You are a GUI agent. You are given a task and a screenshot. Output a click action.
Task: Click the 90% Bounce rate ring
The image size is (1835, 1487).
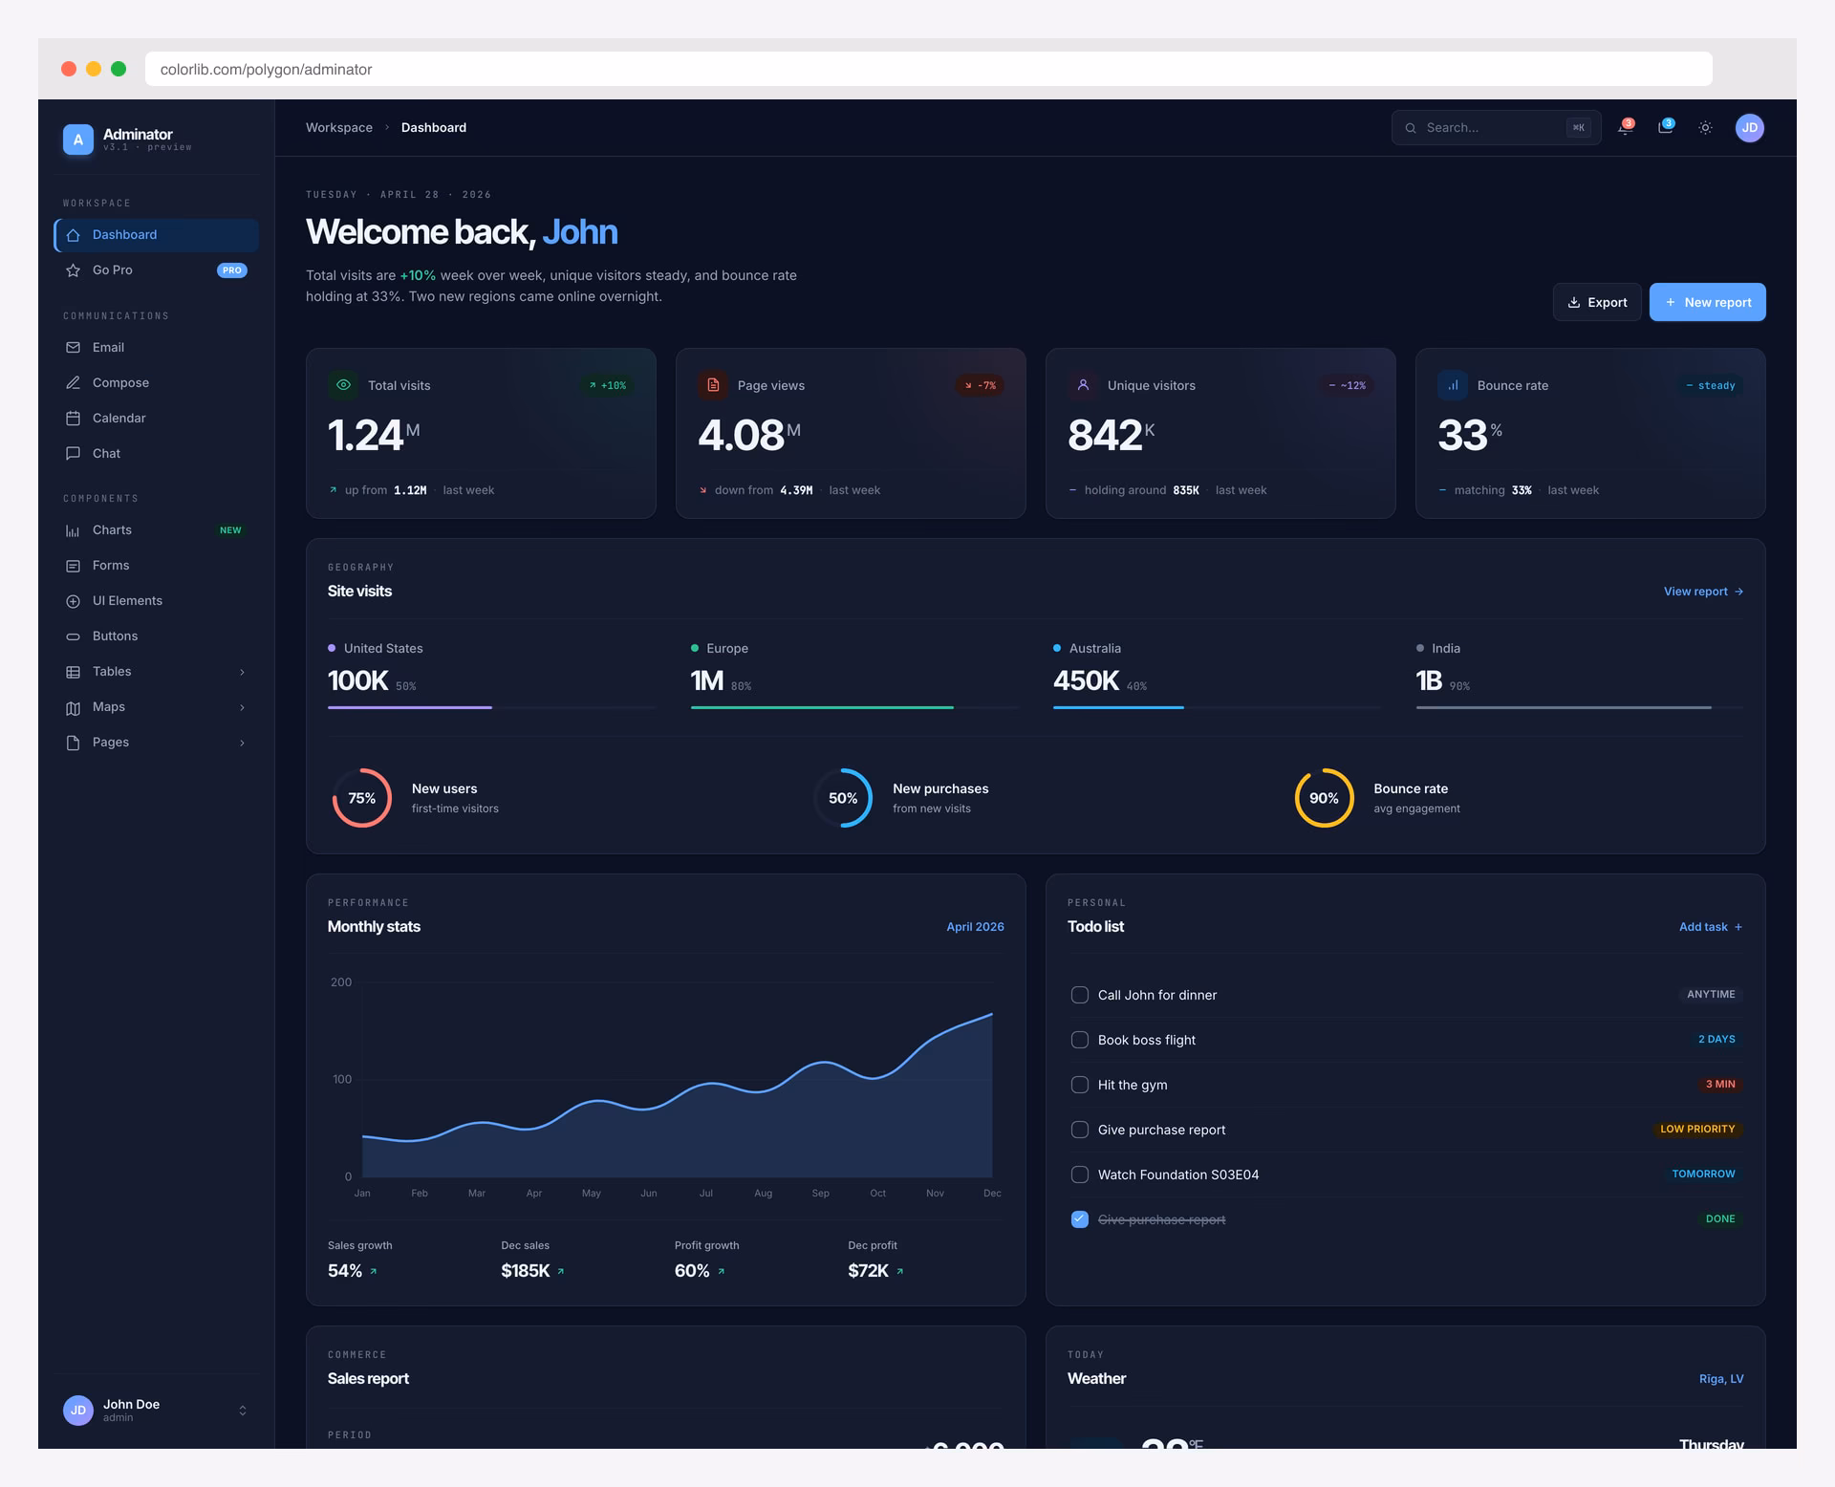pos(1324,798)
